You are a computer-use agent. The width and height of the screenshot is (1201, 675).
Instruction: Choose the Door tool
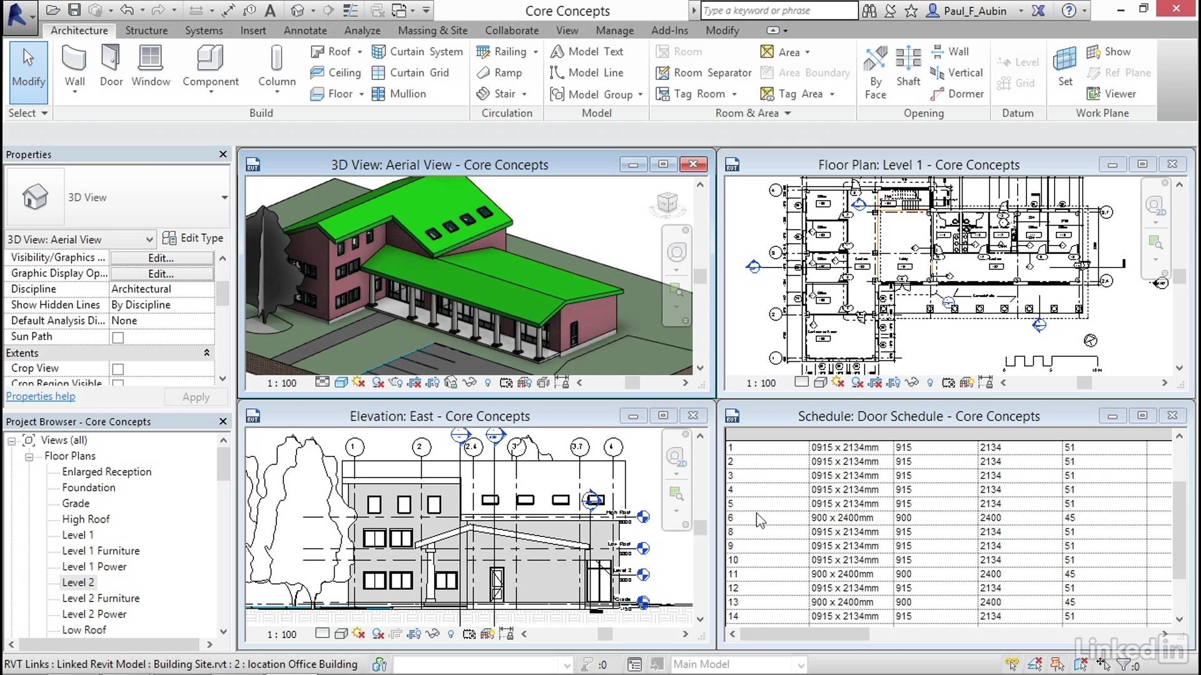tap(111, 66)
